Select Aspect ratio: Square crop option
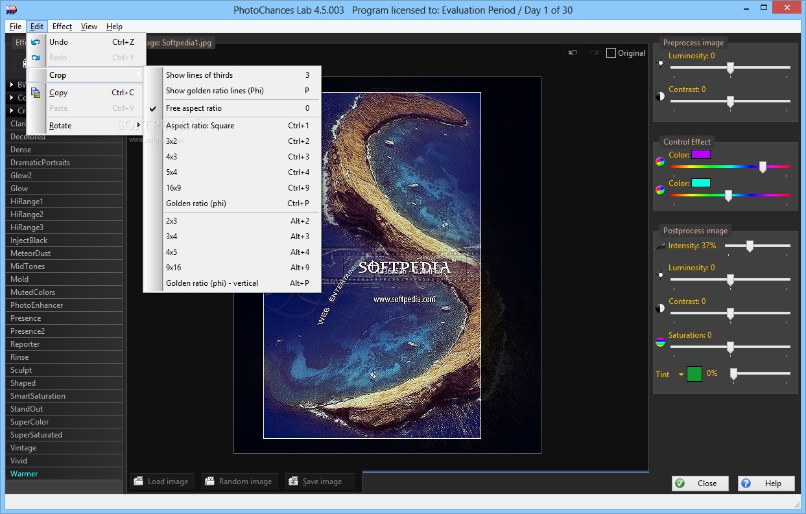The height and width of the screenshot is (514, 806). (x=232, y=126)
